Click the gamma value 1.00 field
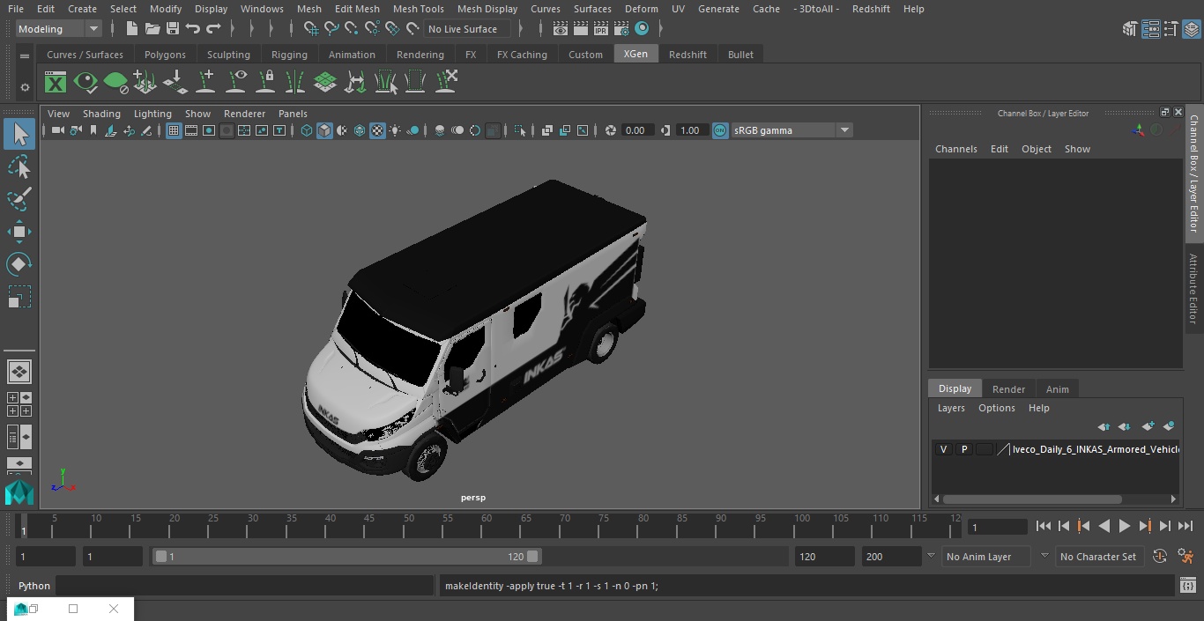1204x621 pixels. pos(690,130)
